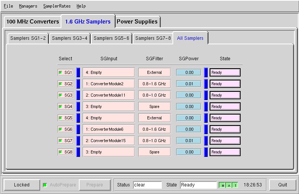Select the Samplers SG3-4 sub-tab

pyautogui.click(x=70, y=38)
